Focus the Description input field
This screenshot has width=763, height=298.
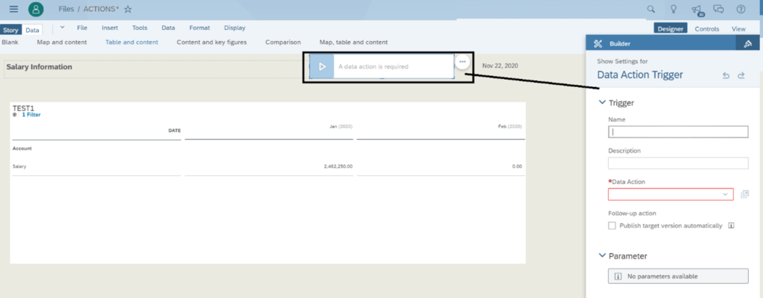678,163
